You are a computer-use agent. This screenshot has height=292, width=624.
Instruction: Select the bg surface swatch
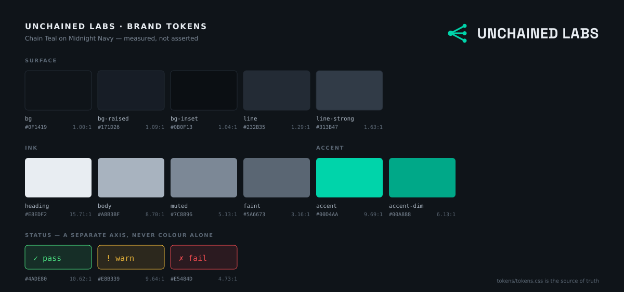[x=58, y=90]
